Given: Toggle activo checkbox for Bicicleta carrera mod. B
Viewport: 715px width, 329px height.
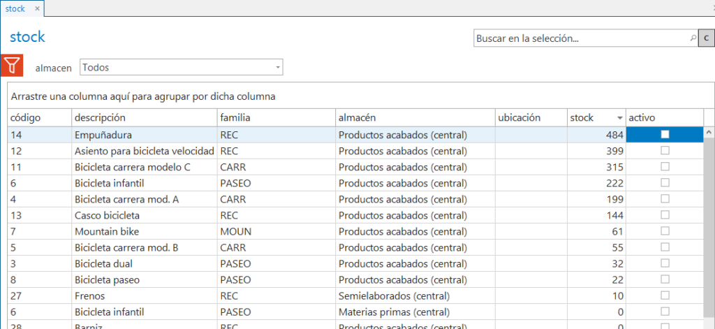Looking at the screenshot, I should (665, 247).
